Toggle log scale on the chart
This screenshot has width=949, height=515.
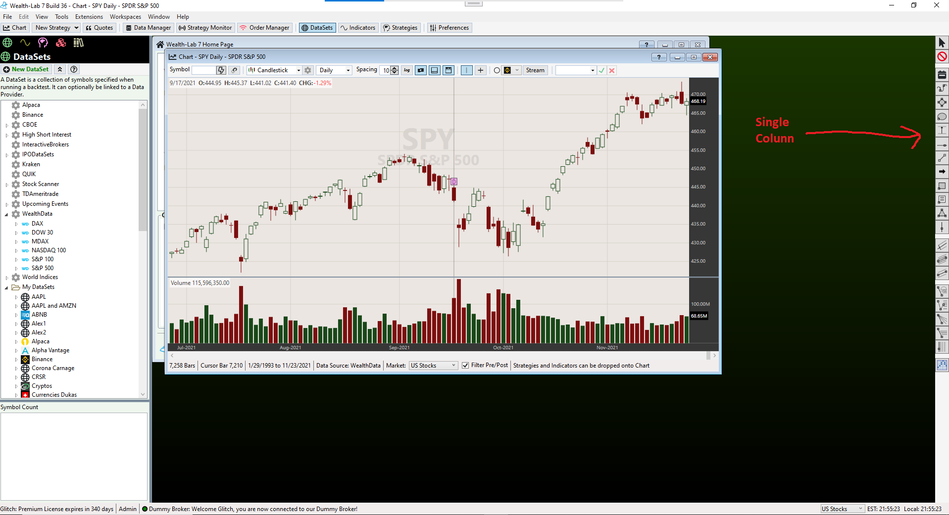pos(407,70)
